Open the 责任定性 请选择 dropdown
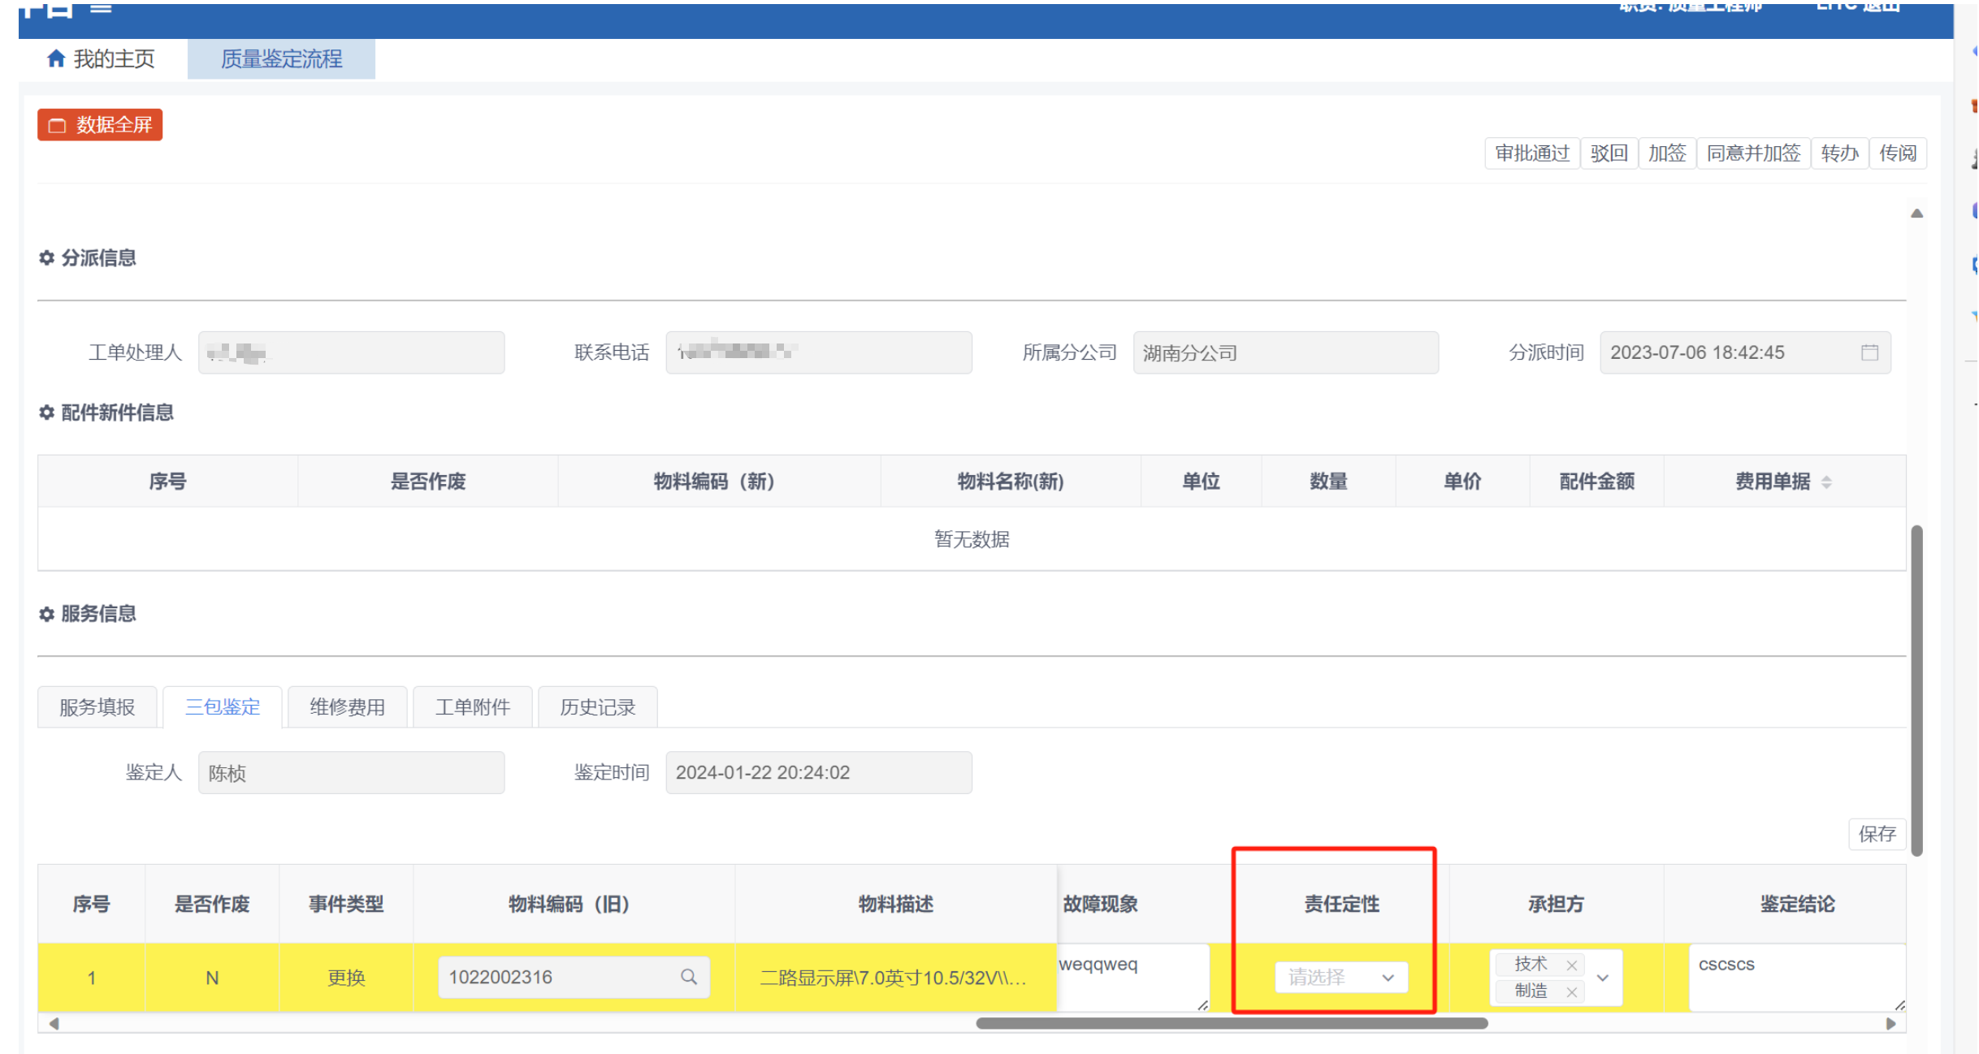The height and width of the screenshot is (1054, 1979). [x=1341, y=977]
